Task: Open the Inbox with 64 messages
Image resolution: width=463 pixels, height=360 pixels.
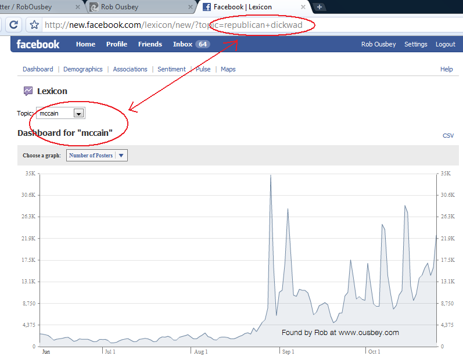Action: coord(191,44)
